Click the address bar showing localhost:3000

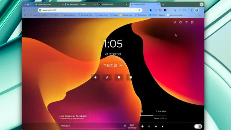tap(90, 10)
